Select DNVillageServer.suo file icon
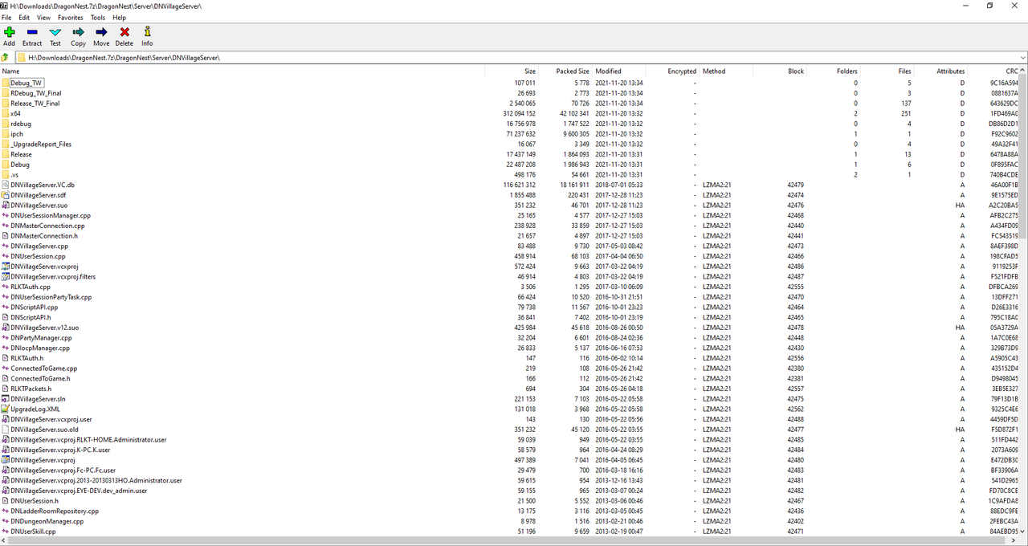Screen dimensions: 1028x546 click(6, 206)
